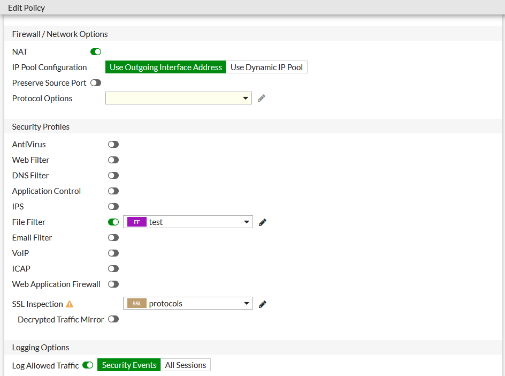The width and height of the screenshot is (505, 376).
Task: Click the SSL Inspection warning triangle icon
Action: click(69, 304)
